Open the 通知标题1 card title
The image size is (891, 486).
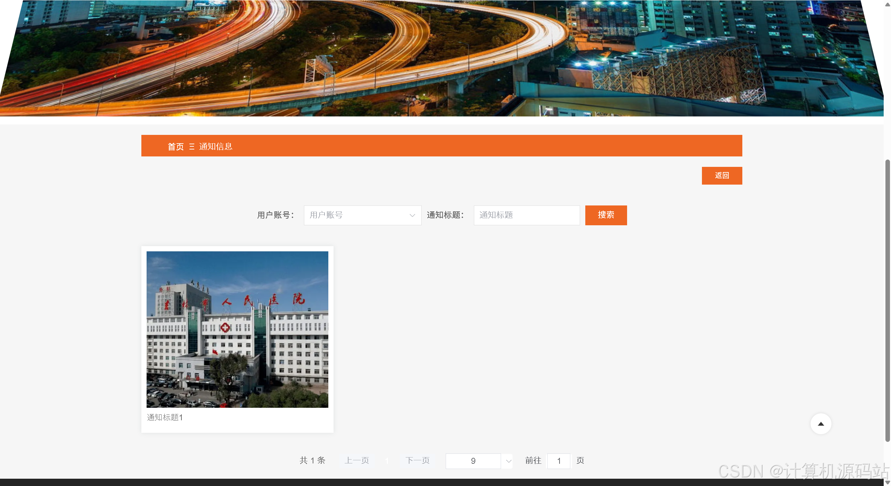pos(165,417)
